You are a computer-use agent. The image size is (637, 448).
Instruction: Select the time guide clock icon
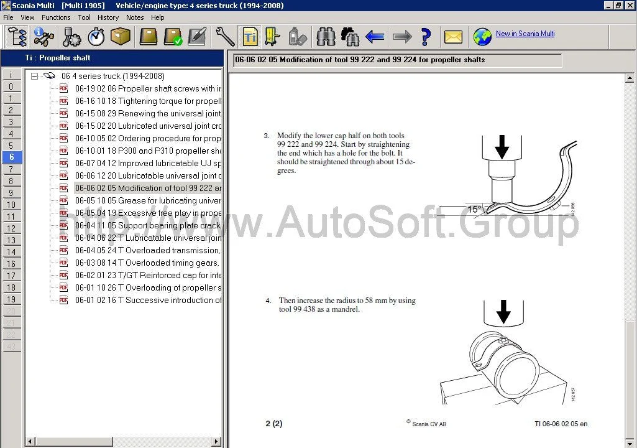[x=94, y=36]
